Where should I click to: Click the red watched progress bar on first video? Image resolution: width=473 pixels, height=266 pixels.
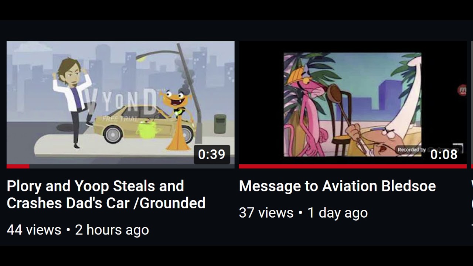(x=18, y=167)
